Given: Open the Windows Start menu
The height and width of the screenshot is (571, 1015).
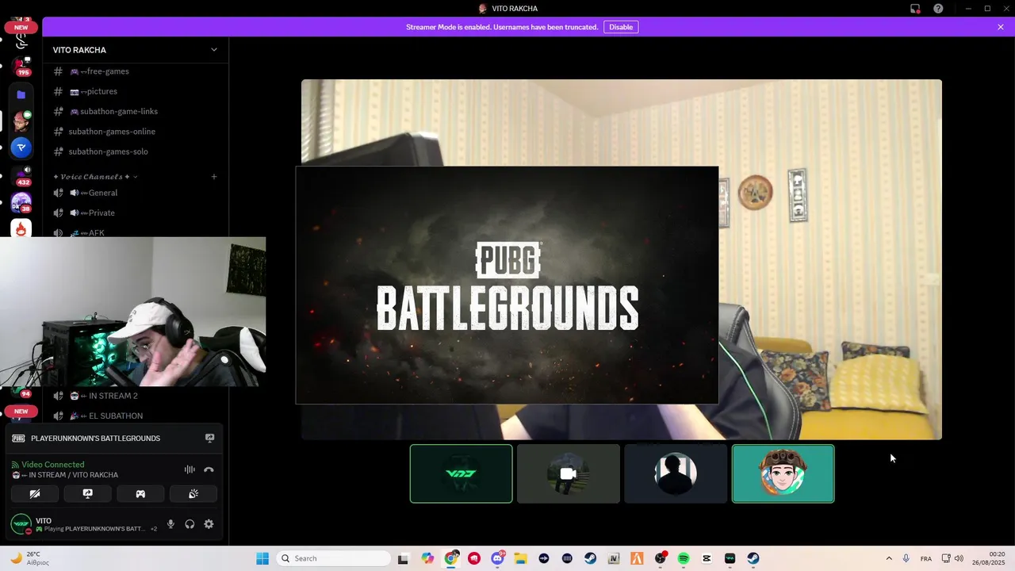Looking at the screenshot, I should tap(262, 558).
